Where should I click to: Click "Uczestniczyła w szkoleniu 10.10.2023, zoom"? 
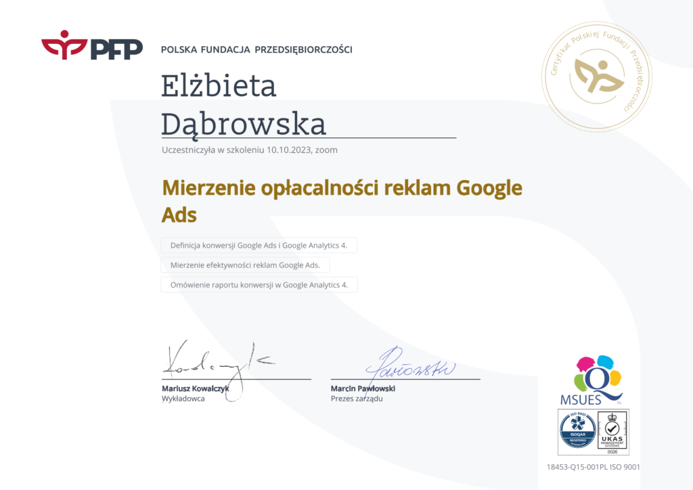pyautogui.click(x=250, y=150)
